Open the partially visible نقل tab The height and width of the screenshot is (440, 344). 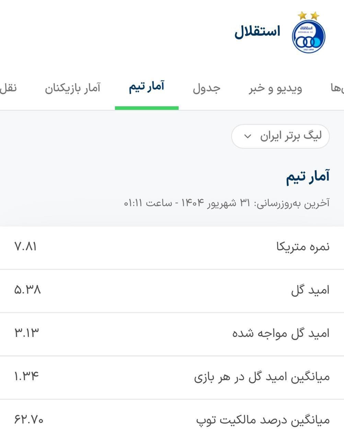click(8, 88)
